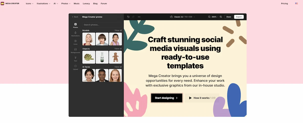Select the blonde woman model thumbnail
This screenshot has width=303, height=123.
(89, 39)
